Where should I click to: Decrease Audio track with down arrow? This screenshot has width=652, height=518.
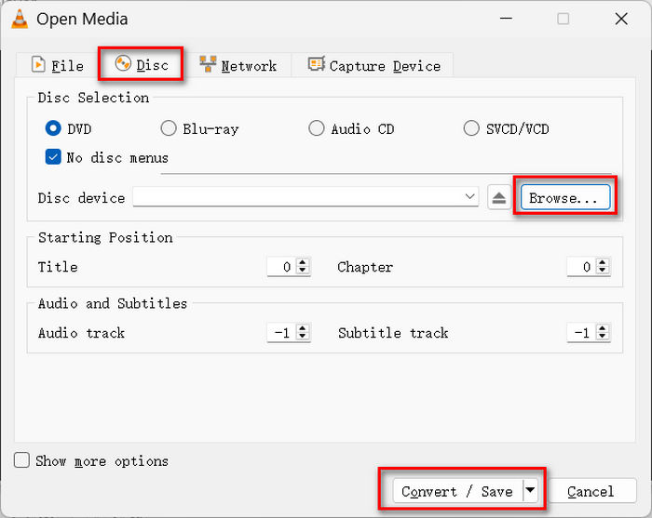(303, 337)
